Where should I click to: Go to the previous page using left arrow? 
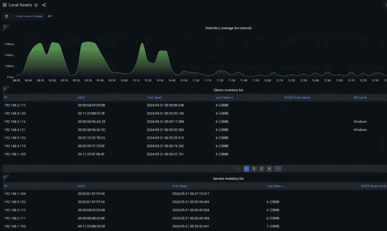[238, 169]
